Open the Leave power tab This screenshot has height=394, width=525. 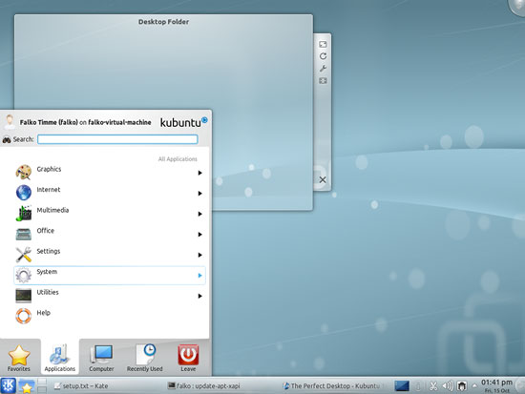coord(188,358)
